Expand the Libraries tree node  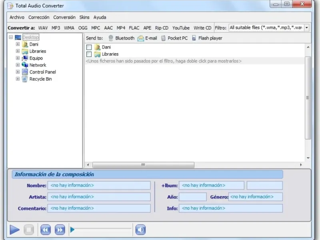click(x=18, y=51)
